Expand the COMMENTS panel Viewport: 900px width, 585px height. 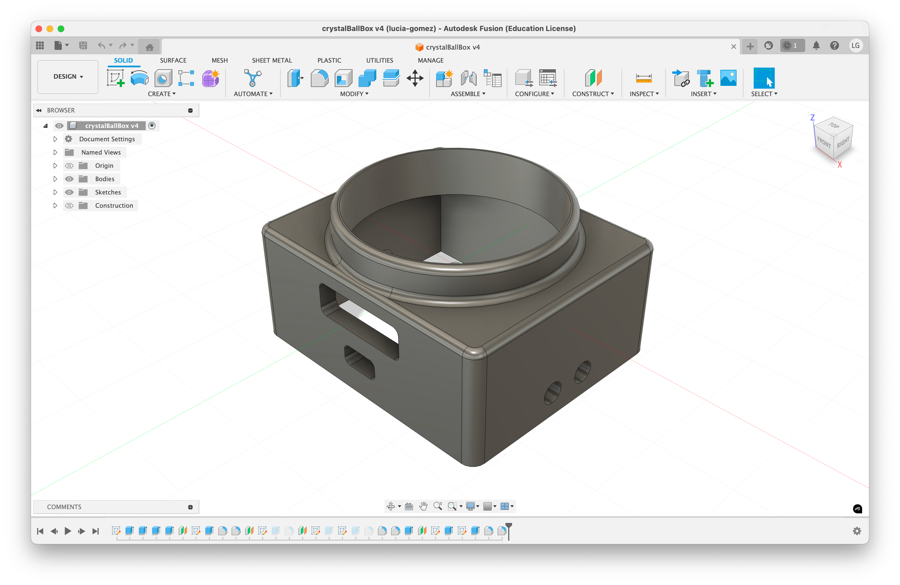click(x=190, y=507)
